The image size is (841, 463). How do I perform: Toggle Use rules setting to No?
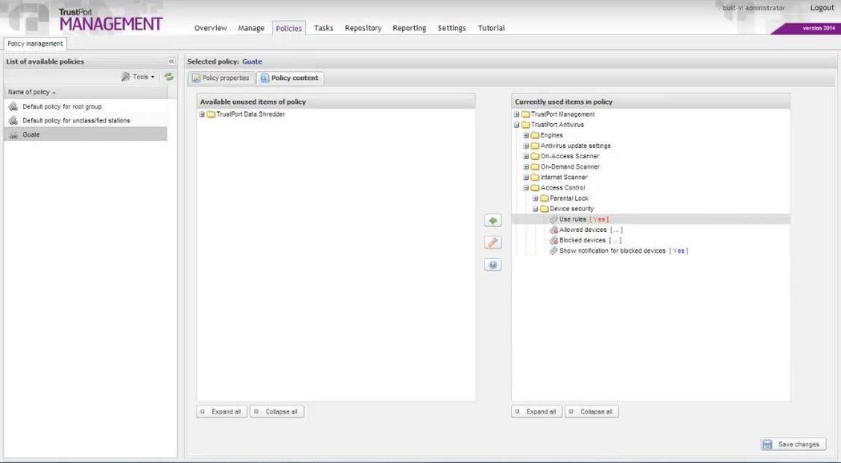(x=598, y=218)
